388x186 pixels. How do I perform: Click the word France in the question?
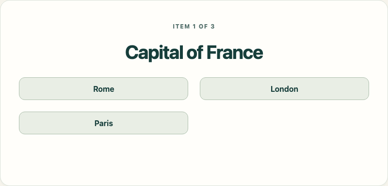[x=235, y=52]
